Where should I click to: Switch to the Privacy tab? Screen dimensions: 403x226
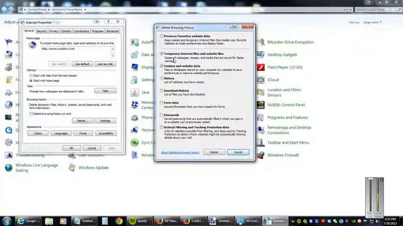(54, 31)
